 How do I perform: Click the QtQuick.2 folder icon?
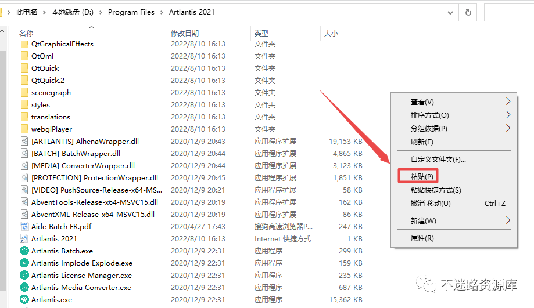click(24, 81)
